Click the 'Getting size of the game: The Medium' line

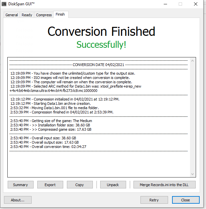click(51, 121)
